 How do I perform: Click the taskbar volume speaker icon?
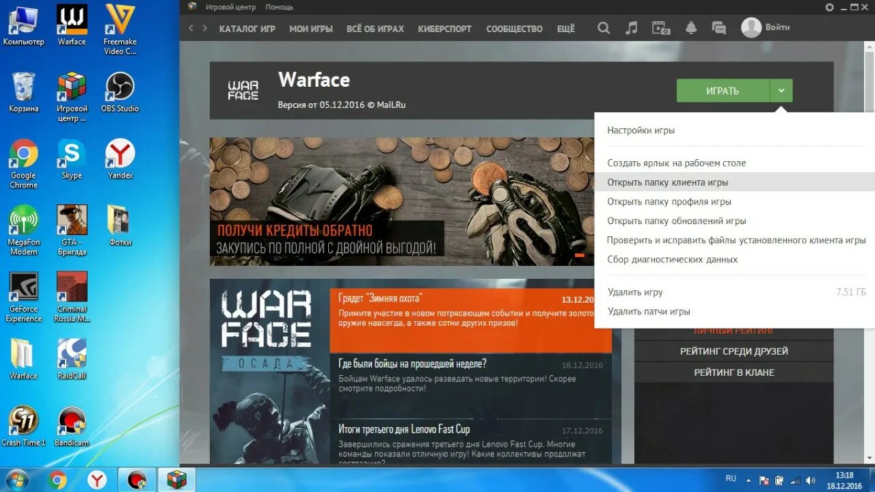click(811, 480)
